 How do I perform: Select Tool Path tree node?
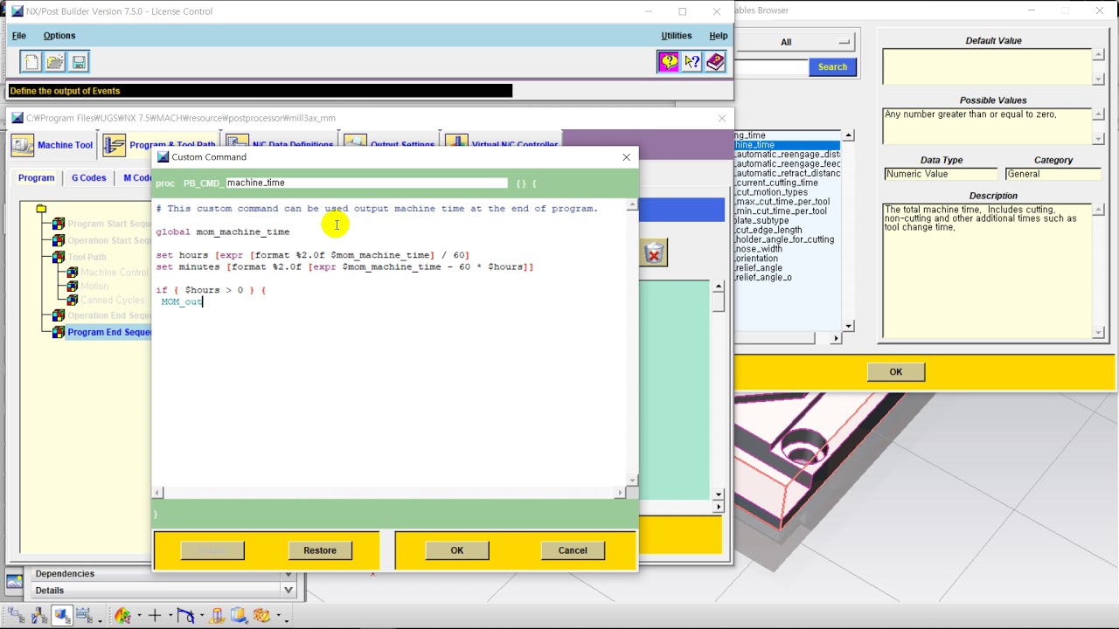point(87,257)
